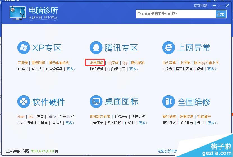Expand 更多 in the XP专区 section

[x=71, y=69]
